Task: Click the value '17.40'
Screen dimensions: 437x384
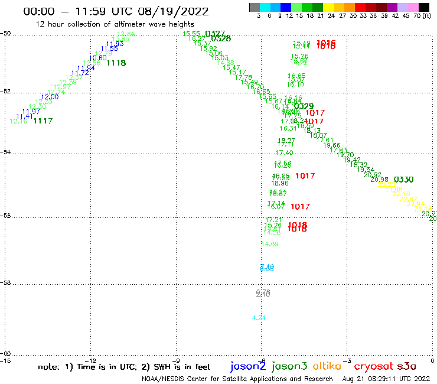Action: tap(284, 152)
